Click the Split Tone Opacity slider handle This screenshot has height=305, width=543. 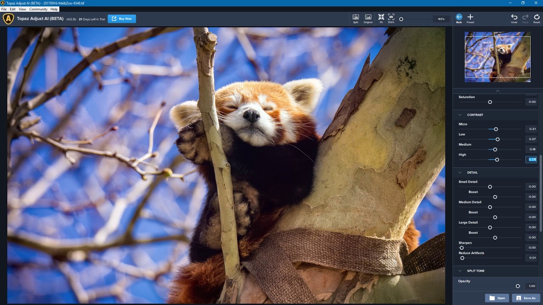pos(518,286)
